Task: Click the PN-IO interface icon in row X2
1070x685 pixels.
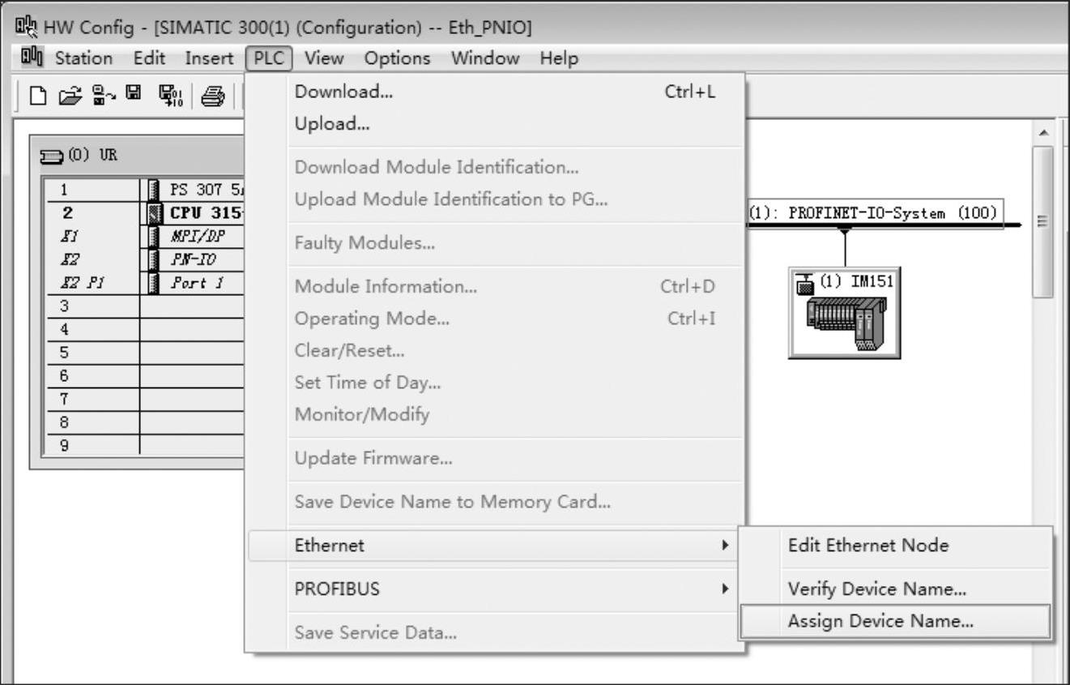Action: (x=154, y=259)
